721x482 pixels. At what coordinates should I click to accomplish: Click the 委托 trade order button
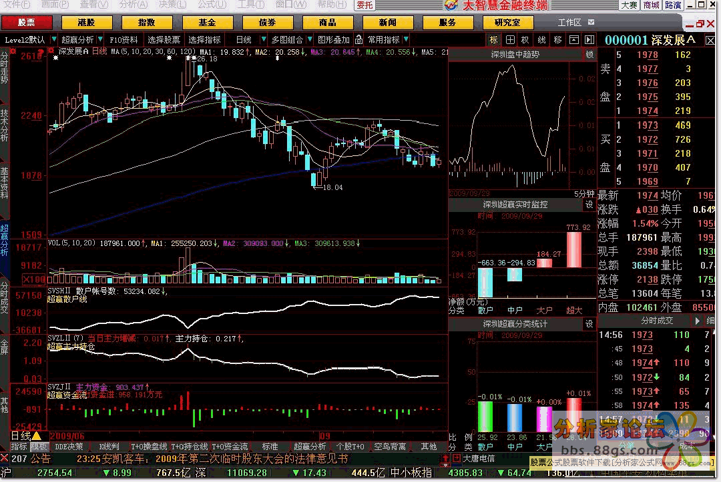tap(365, 5)
